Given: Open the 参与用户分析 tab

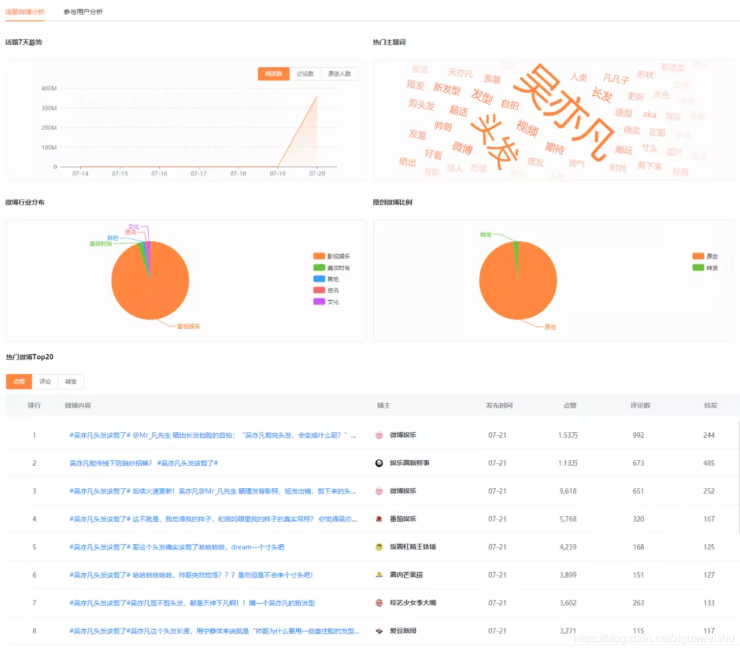Looking at the screenshot, I should tap(83, 12).
